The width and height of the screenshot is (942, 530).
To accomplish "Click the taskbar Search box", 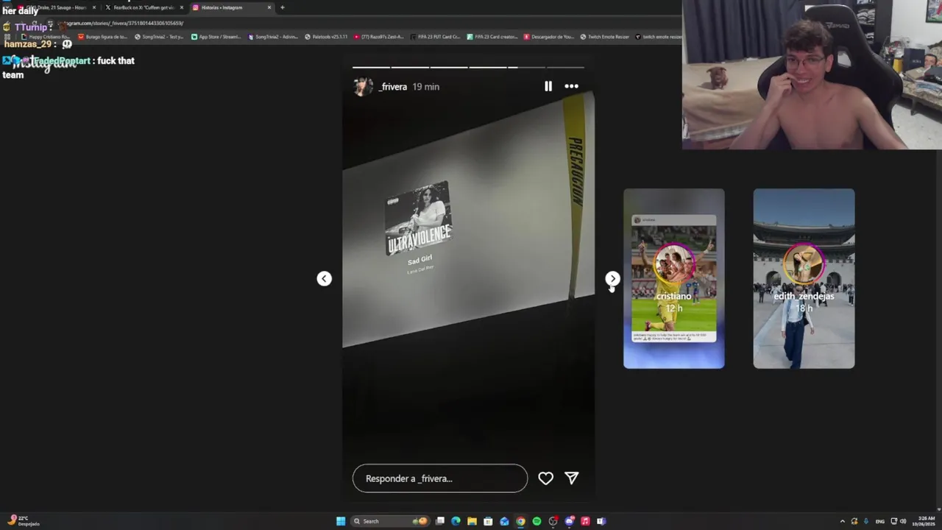I will 389,521.
